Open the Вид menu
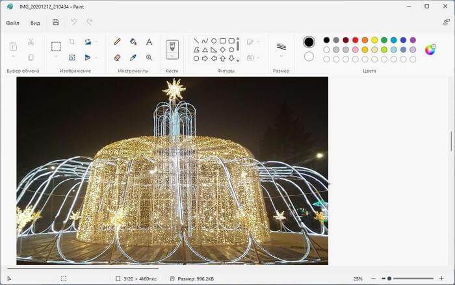 [35, 23]
